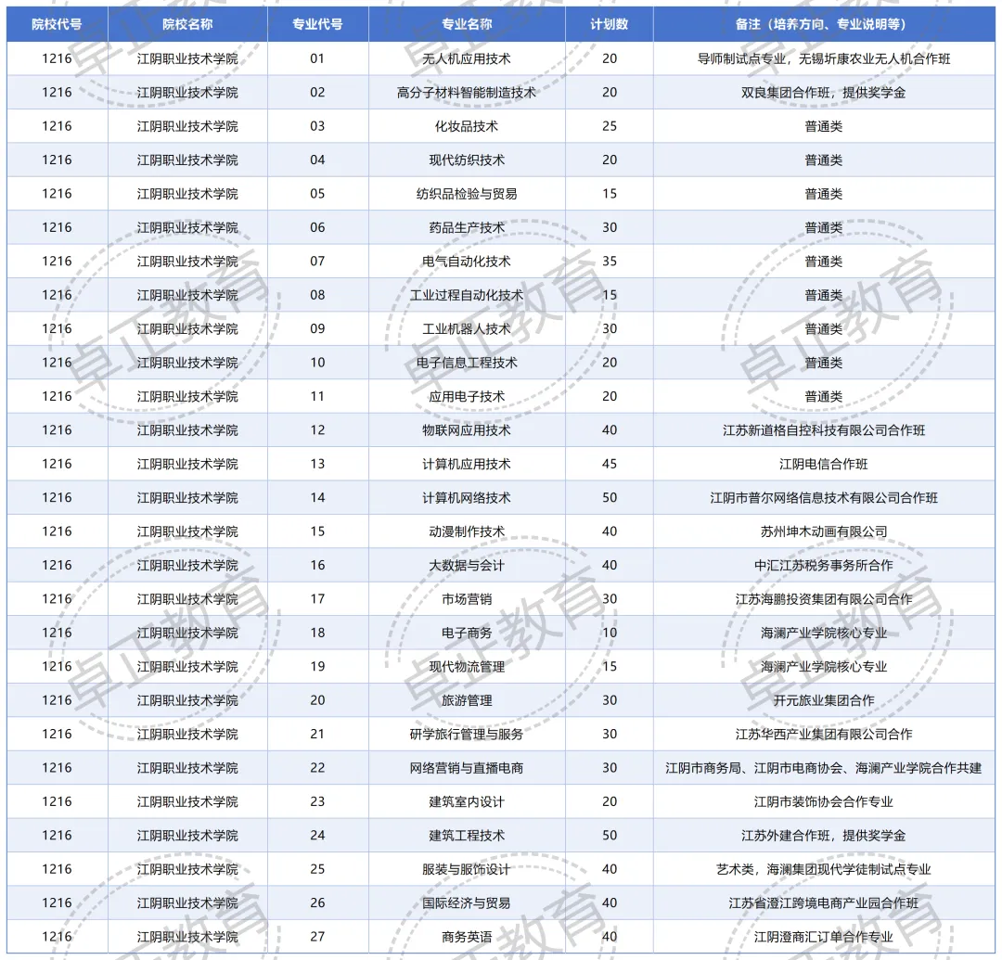Click the 旅游管理 major name
Viewport: 1002px width, 960px height.
[x=467, y=700]
